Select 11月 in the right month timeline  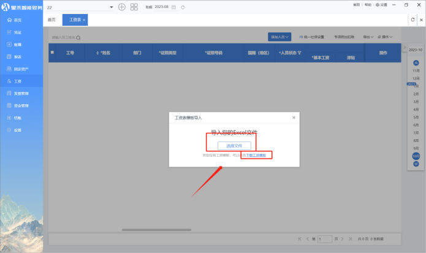coord(416,71)
